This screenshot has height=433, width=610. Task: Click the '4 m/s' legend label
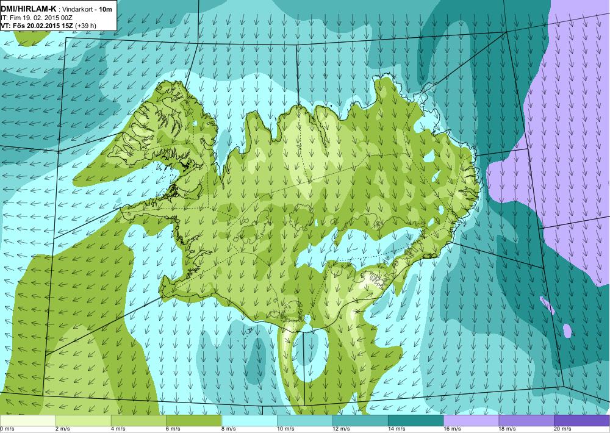(x=118, y=429)
